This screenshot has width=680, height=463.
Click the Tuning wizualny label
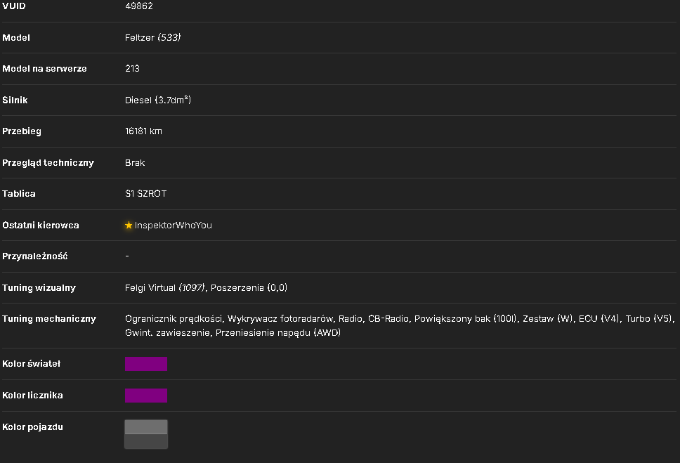pyautogui.click(x=39, y=287)
